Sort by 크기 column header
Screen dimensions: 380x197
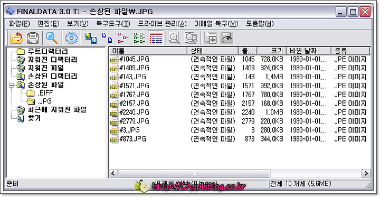[272, 51]
